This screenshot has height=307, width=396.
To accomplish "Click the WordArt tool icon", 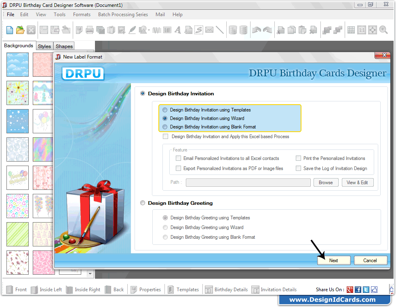I will coord(157,30).
